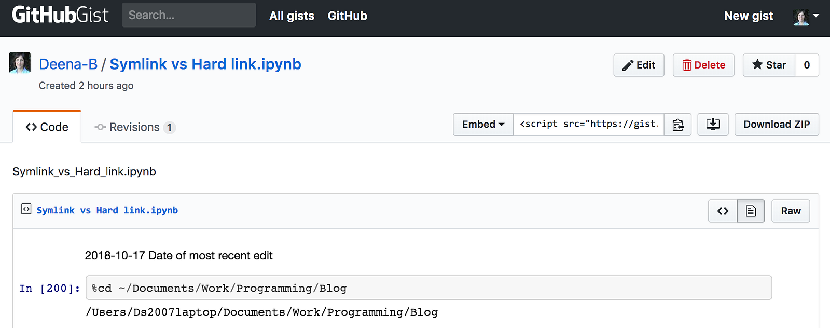Download the gist as ZIP
This screenshot has height=328, width=830.
click(777, 125)
